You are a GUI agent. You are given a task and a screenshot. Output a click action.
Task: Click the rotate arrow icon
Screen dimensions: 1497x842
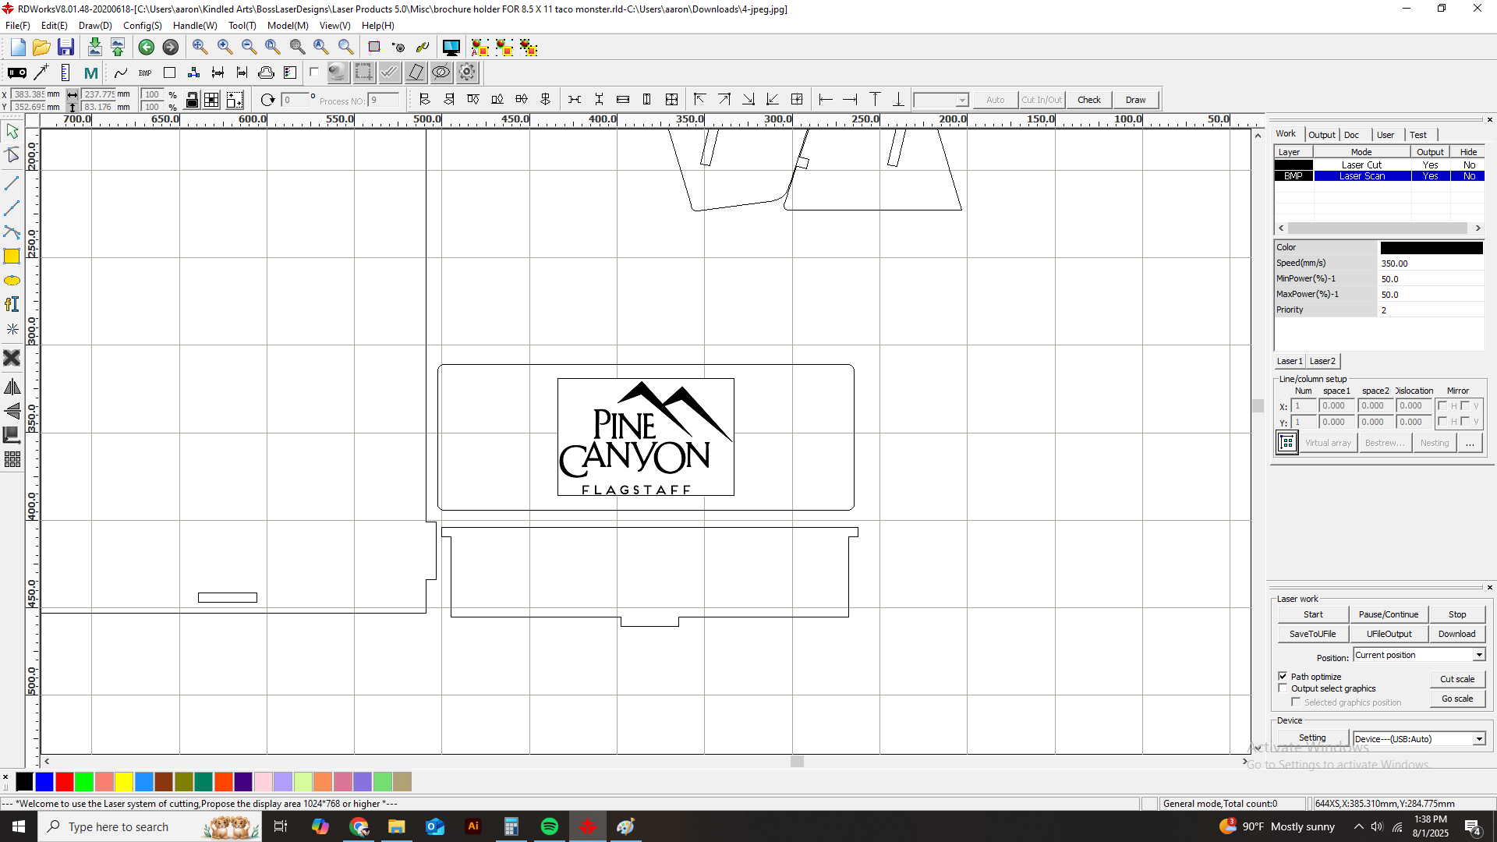tap(267, 100)
